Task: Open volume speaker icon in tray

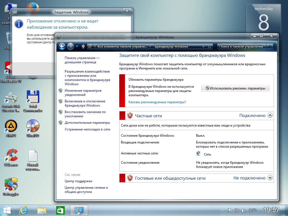Action: [x=244, y=210]
